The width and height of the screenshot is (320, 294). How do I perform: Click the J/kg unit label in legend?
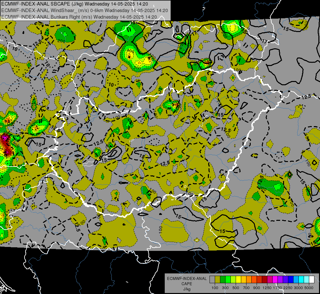[187, 289]
